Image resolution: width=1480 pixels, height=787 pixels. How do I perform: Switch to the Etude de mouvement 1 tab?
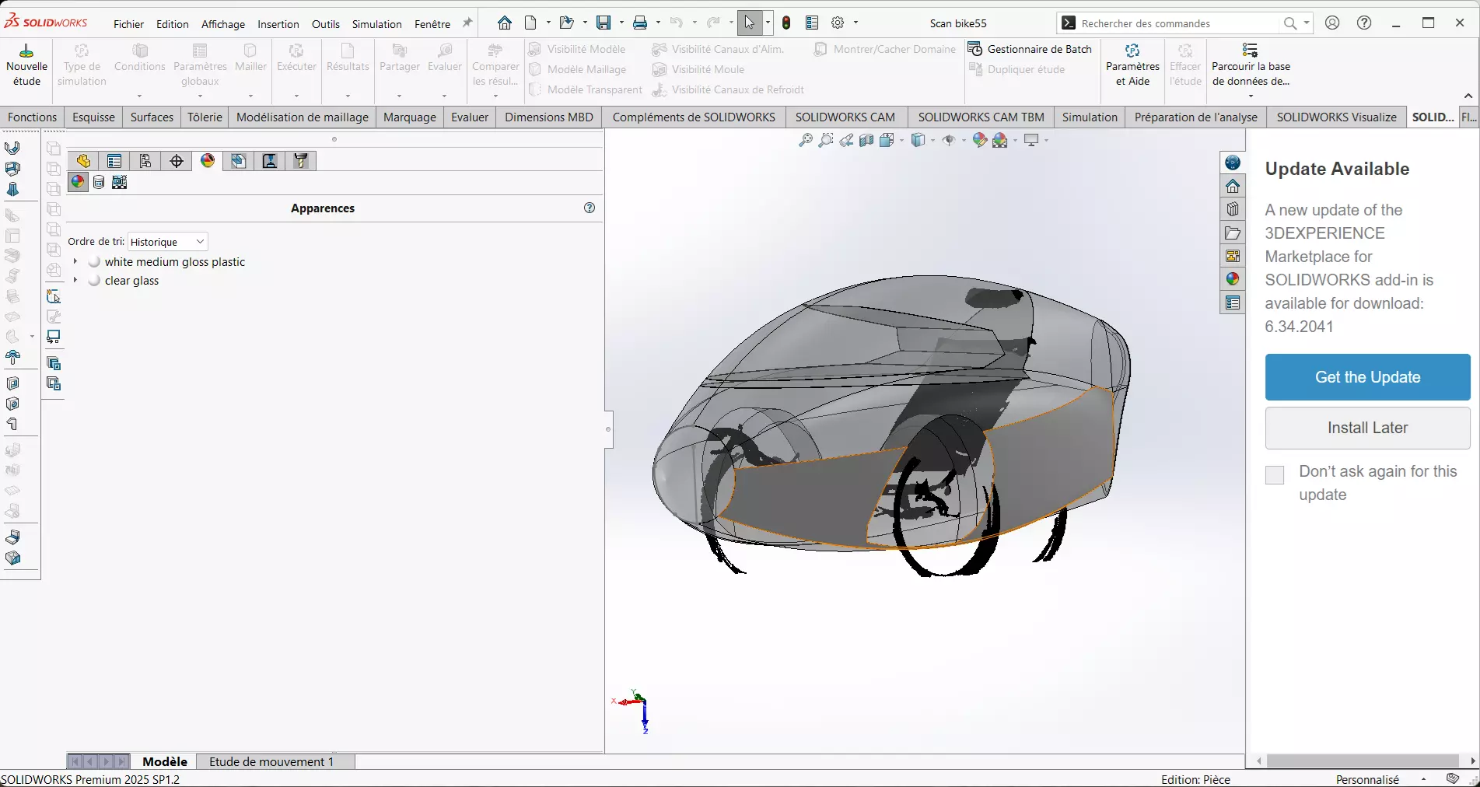[271, 761]
